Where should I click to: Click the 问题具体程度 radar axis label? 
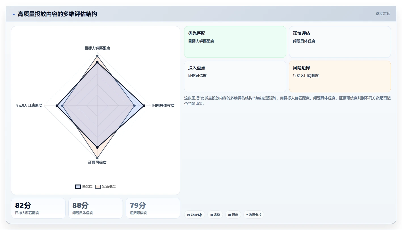click(163, 105)
